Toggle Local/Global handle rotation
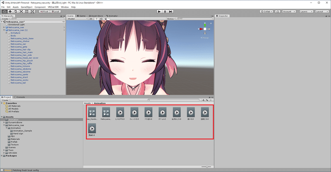The image size is (331, 172). point(55,12)
